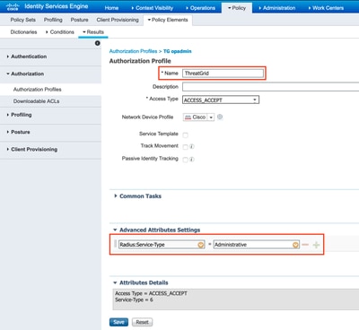Viewport: 359px width, 330px height.
Task: Click the Reset button
Action: click(x=142, y=322)
